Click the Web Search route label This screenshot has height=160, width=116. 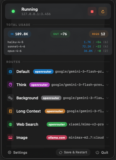click(x=27, y=124)
